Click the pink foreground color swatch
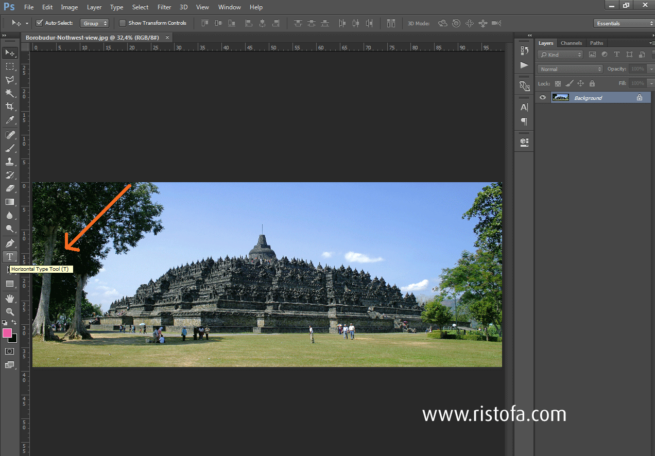 pos(7,333)
